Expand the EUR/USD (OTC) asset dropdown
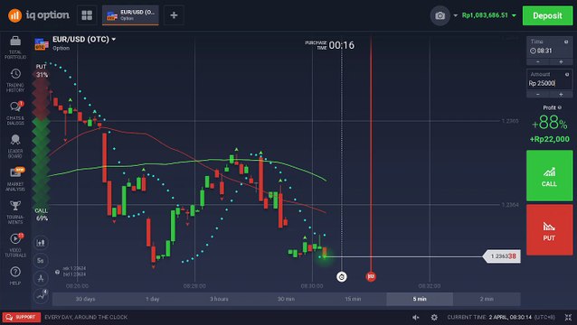577x325 pixels. pos(114,40)
